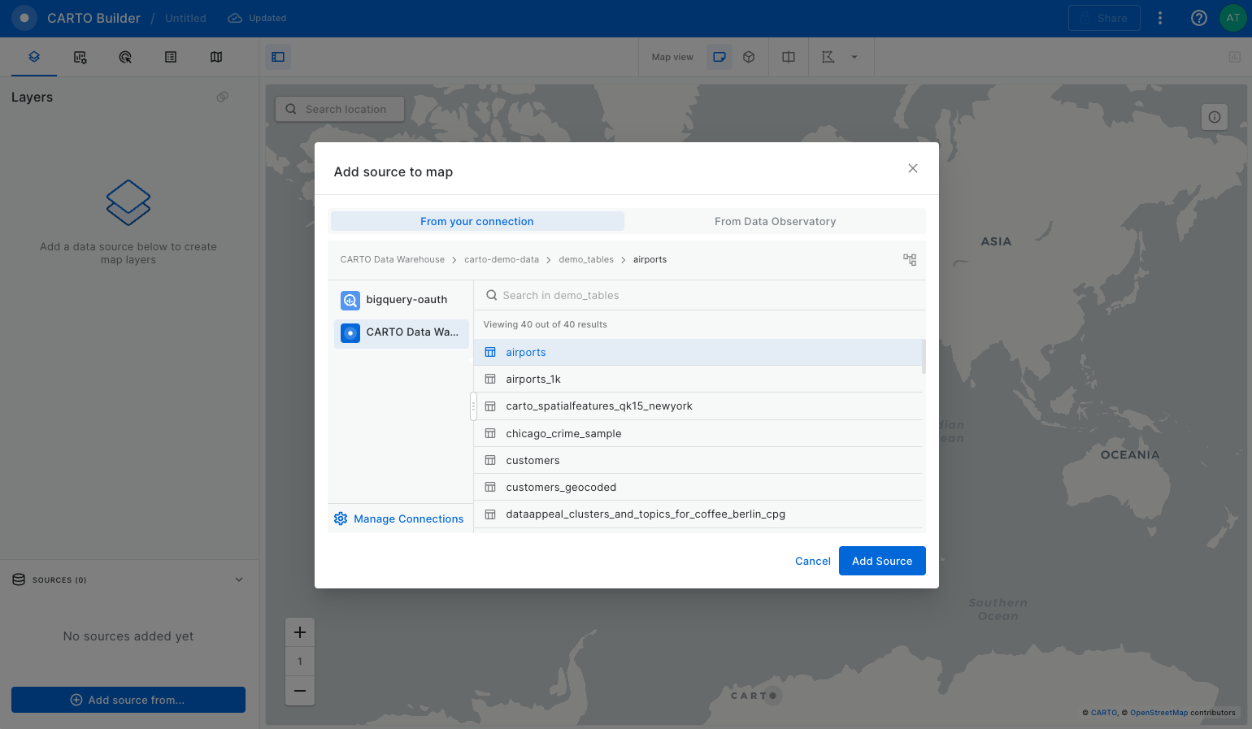Open Manage Connections link

(408, 519)
